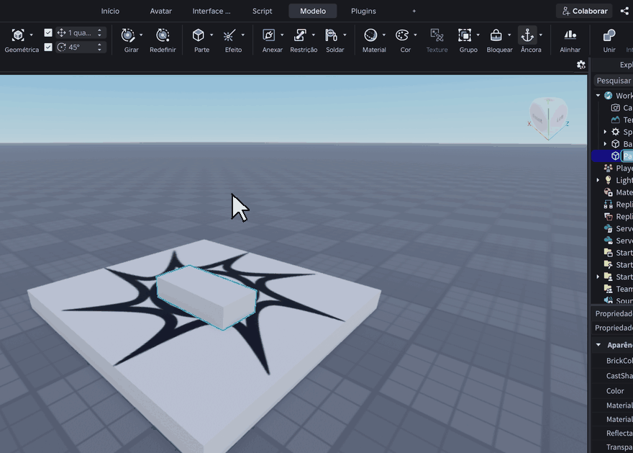Open the Cor color picker
This screenshot has height=453, width=633.
pyautogui.click(x=401, y=35)
